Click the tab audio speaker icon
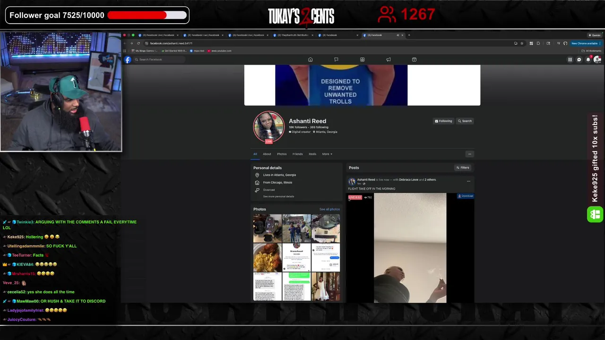Image resolution: width=605 pixels, height=340 pixels. pyautogui.click(x=398, y=35)
